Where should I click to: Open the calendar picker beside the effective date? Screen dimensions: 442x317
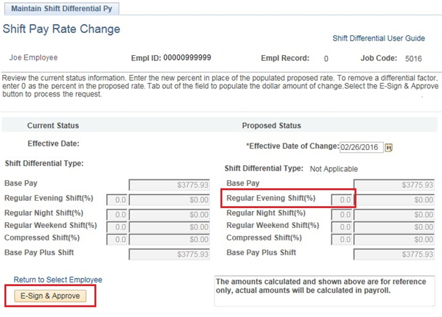tap(390, 147)
